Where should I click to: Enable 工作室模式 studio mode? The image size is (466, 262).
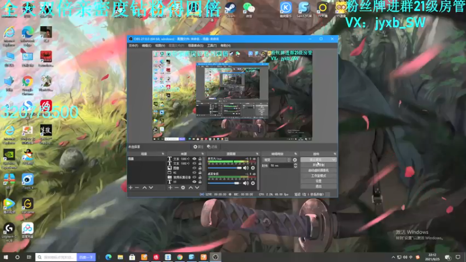click(318, 176)
